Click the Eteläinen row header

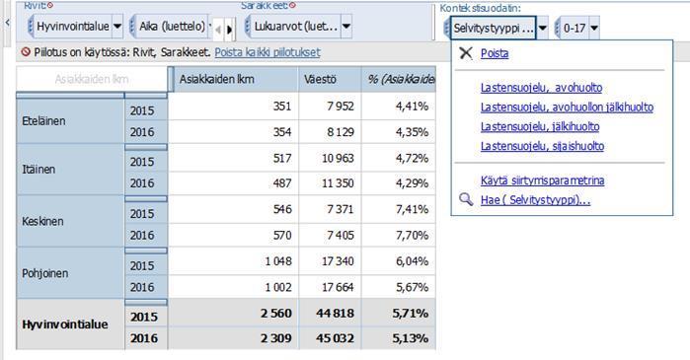pyautogui.click(x=70, y=121)
